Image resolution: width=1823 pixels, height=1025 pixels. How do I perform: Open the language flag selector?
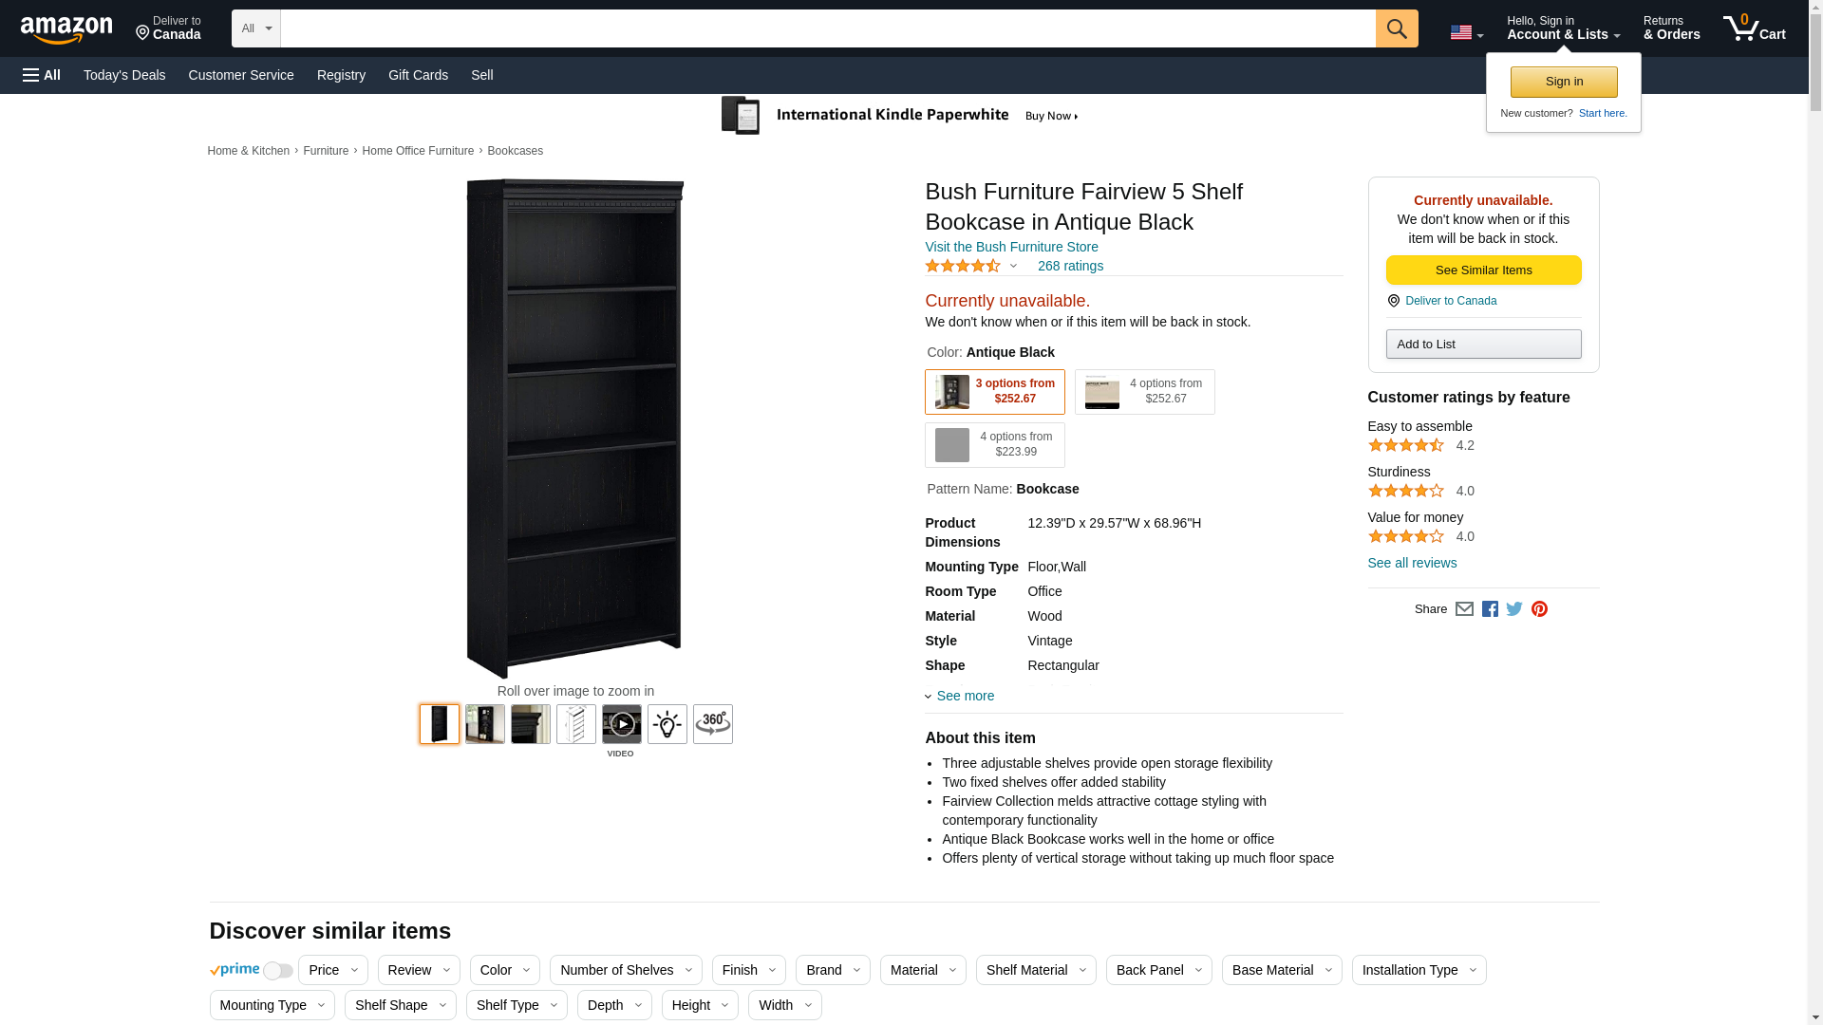(1466, 33)
